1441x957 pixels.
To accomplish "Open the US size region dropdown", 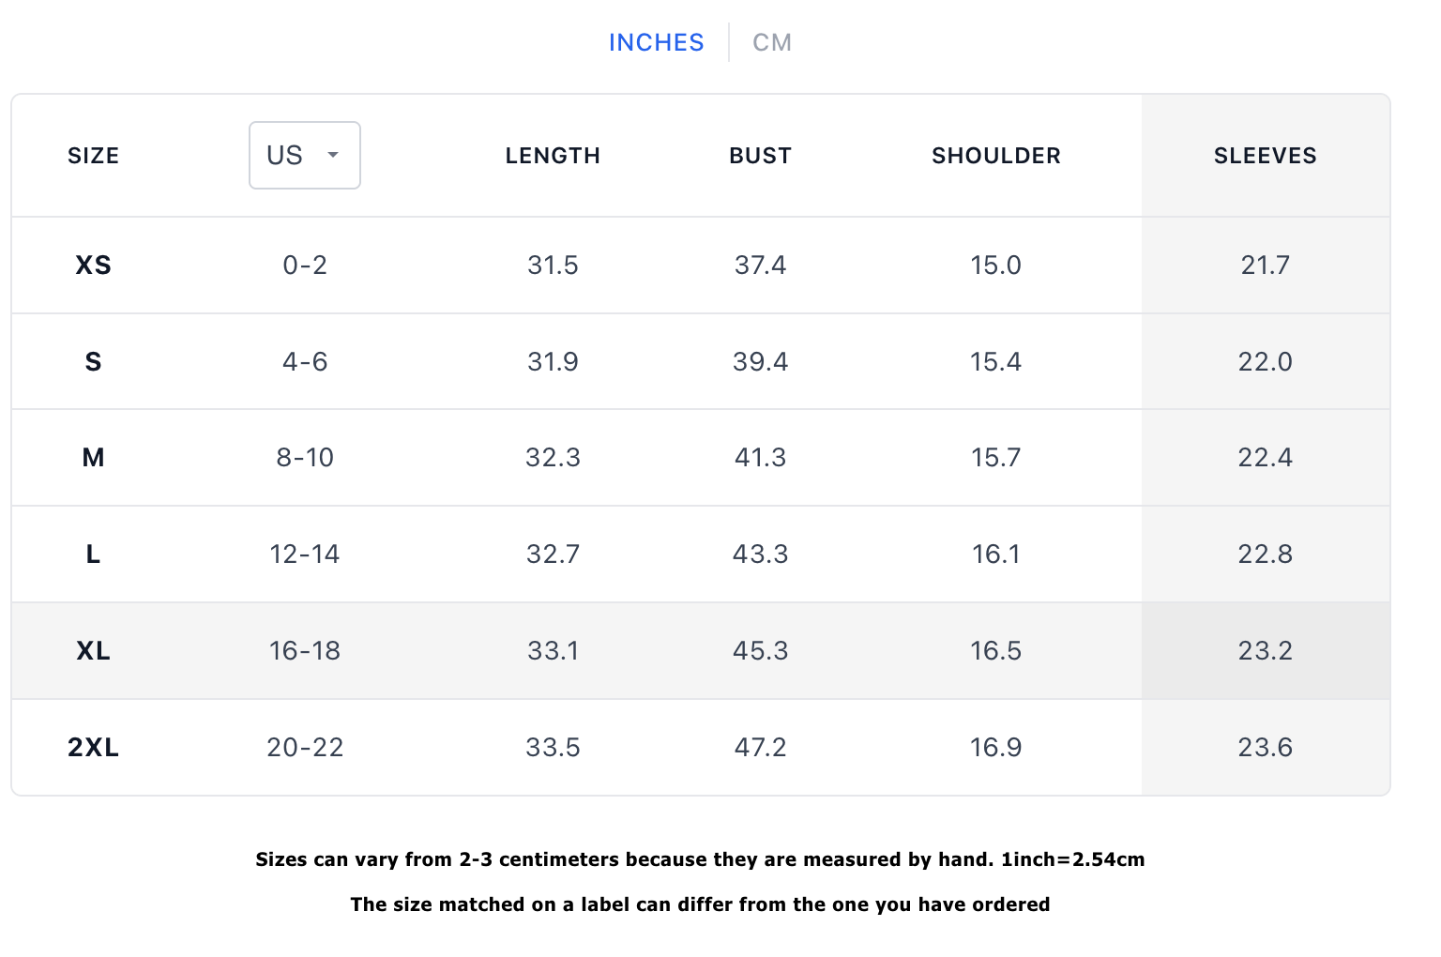I will click(x=304, y=156).
